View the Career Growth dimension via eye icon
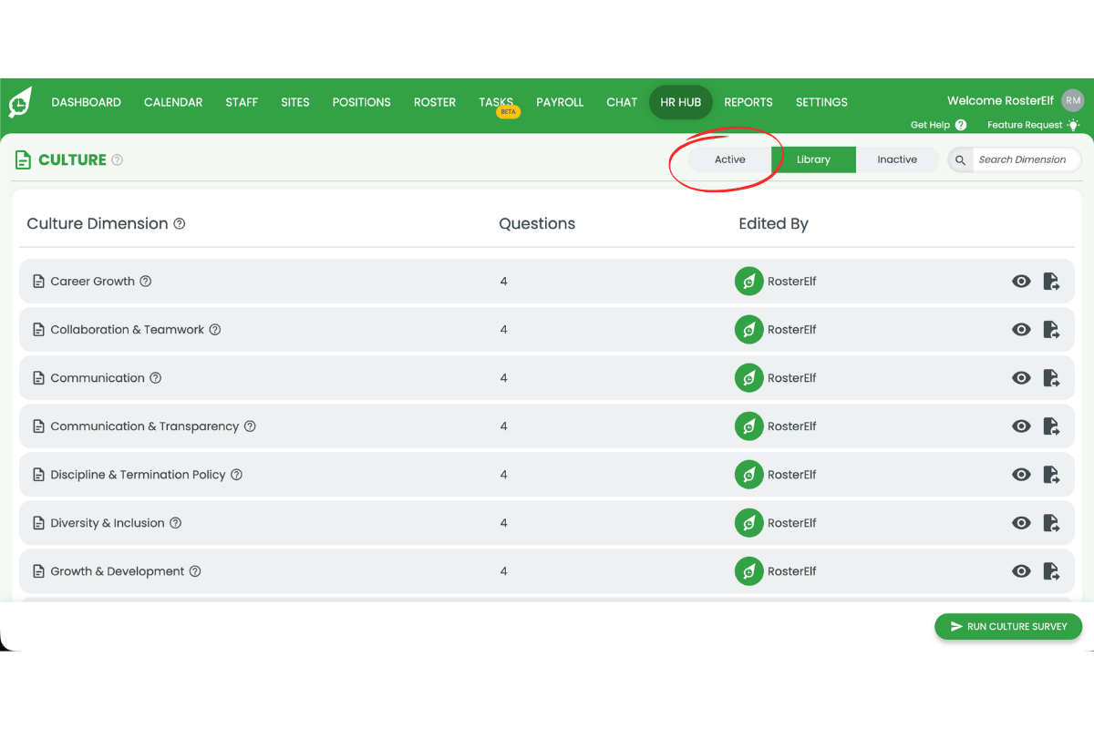This screenshot has width=1094, height=729. [1021, 282]
